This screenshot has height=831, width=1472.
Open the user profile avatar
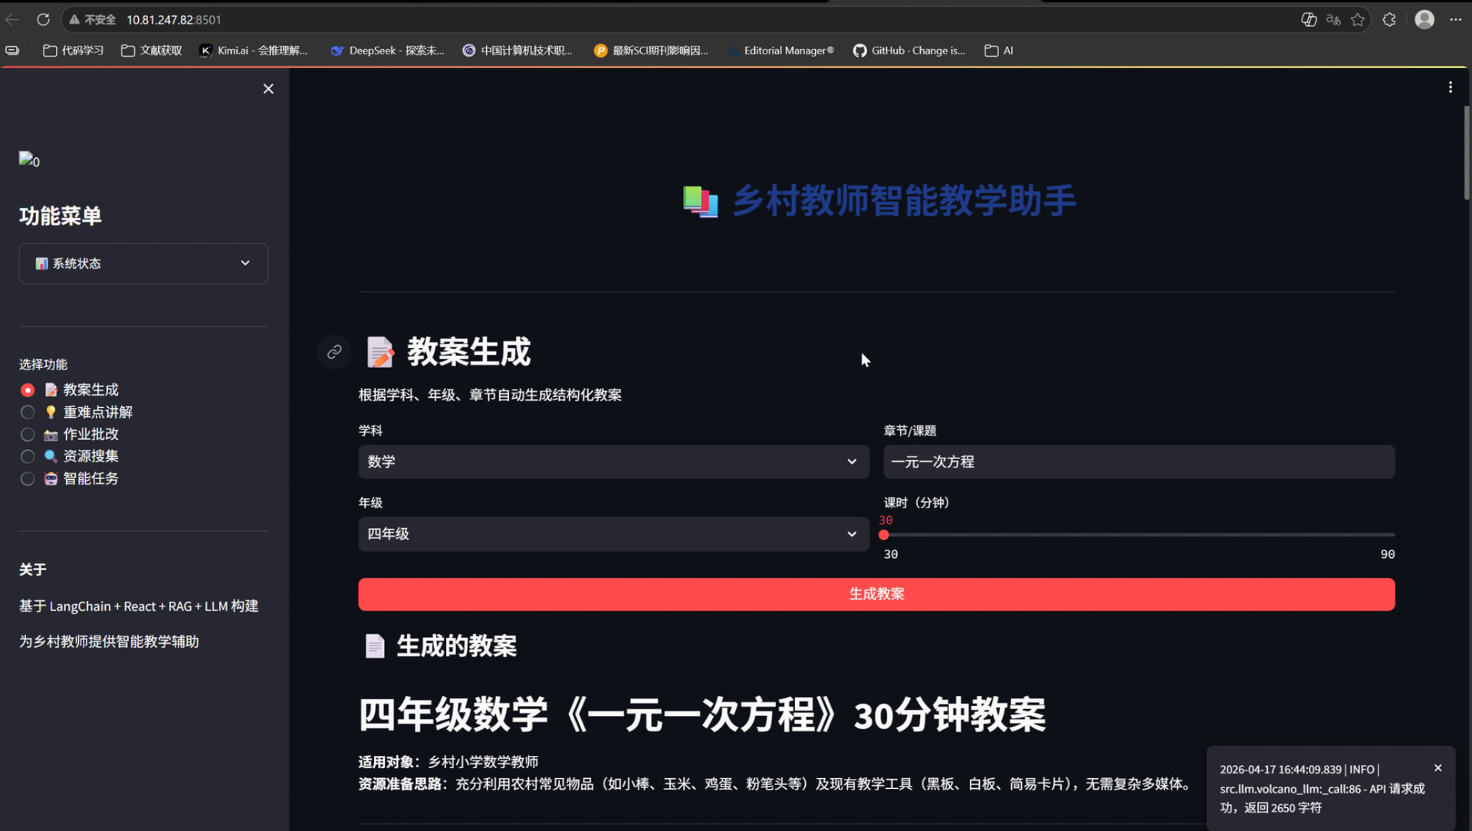(x=1424, y=20)
